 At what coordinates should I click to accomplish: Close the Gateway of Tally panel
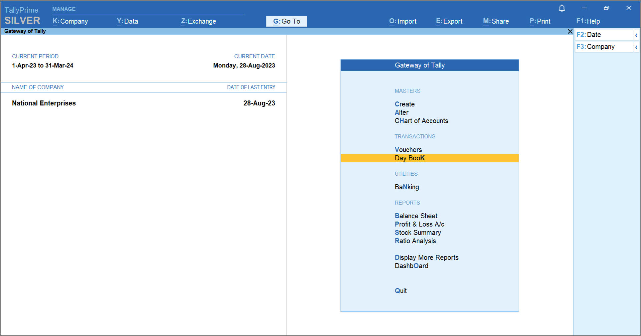pos(570,31)
